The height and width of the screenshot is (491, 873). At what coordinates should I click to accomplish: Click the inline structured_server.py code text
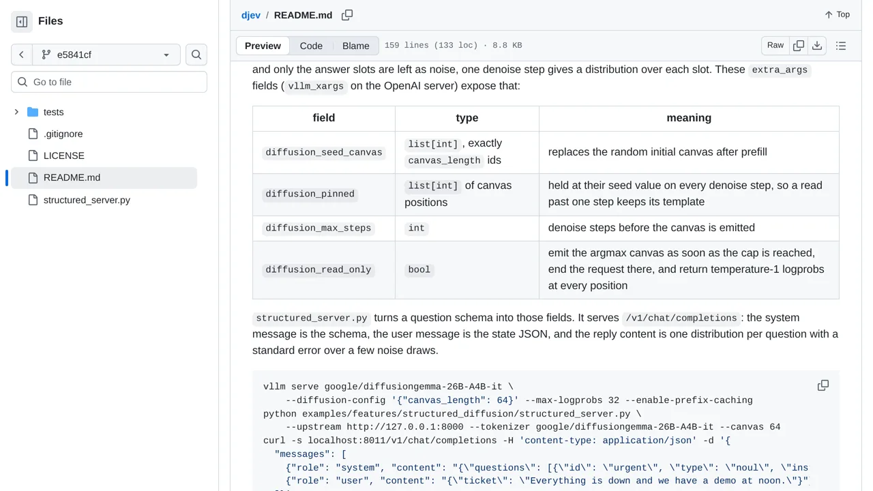(x=312, y=318)
